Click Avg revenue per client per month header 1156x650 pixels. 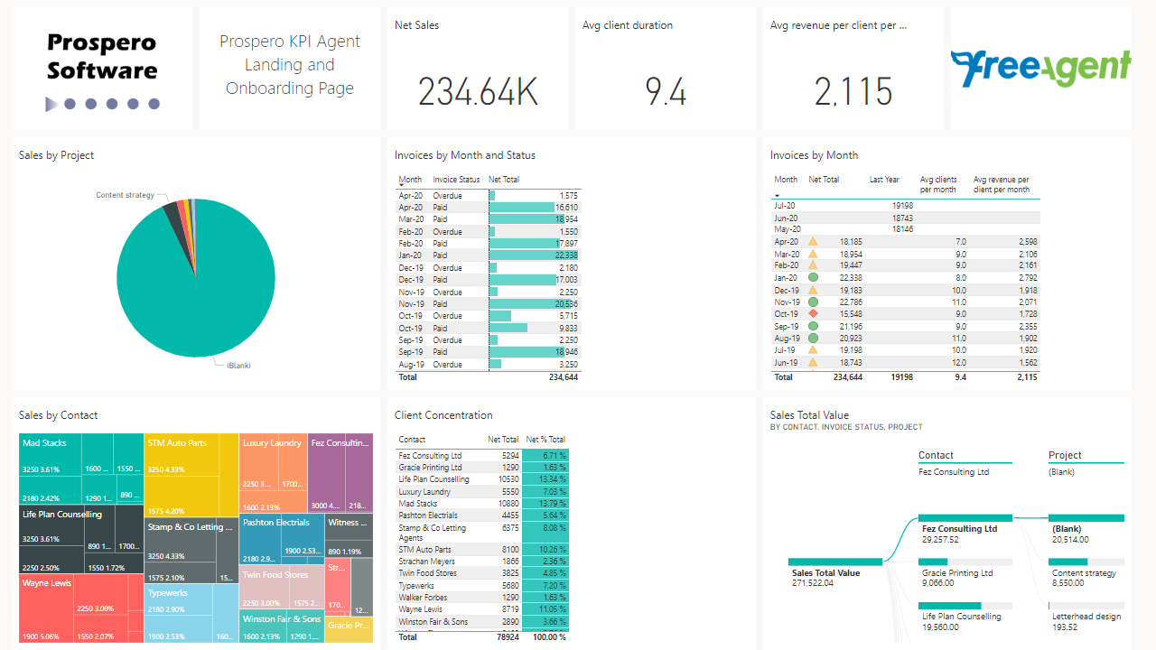coord(1002,184)
